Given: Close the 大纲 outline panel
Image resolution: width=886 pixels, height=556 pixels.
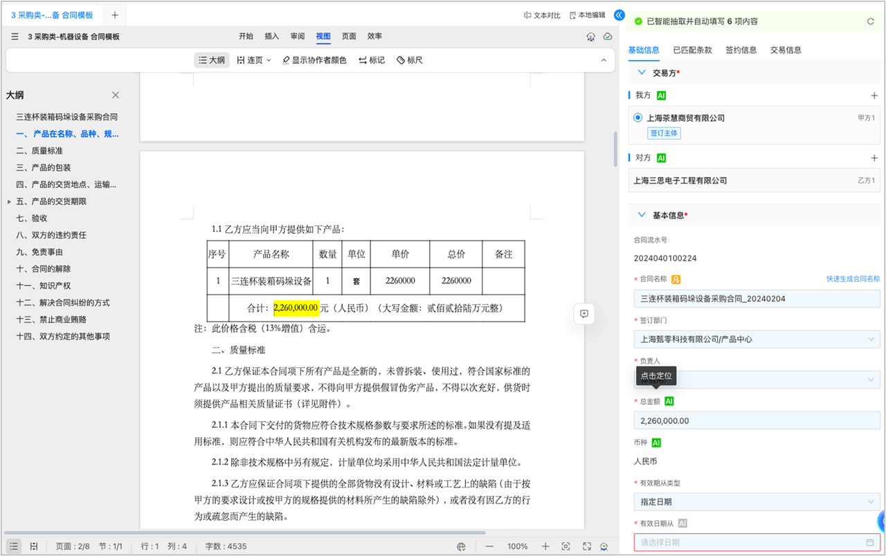Looking at the screenshot, I should click(116, 95).
